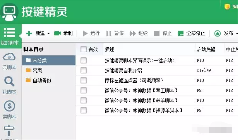Image resolution: width=240 pixels, height=140 pixels.
Task: Open the 我的脚本 sidebar list icon
Action: [9, 32]
